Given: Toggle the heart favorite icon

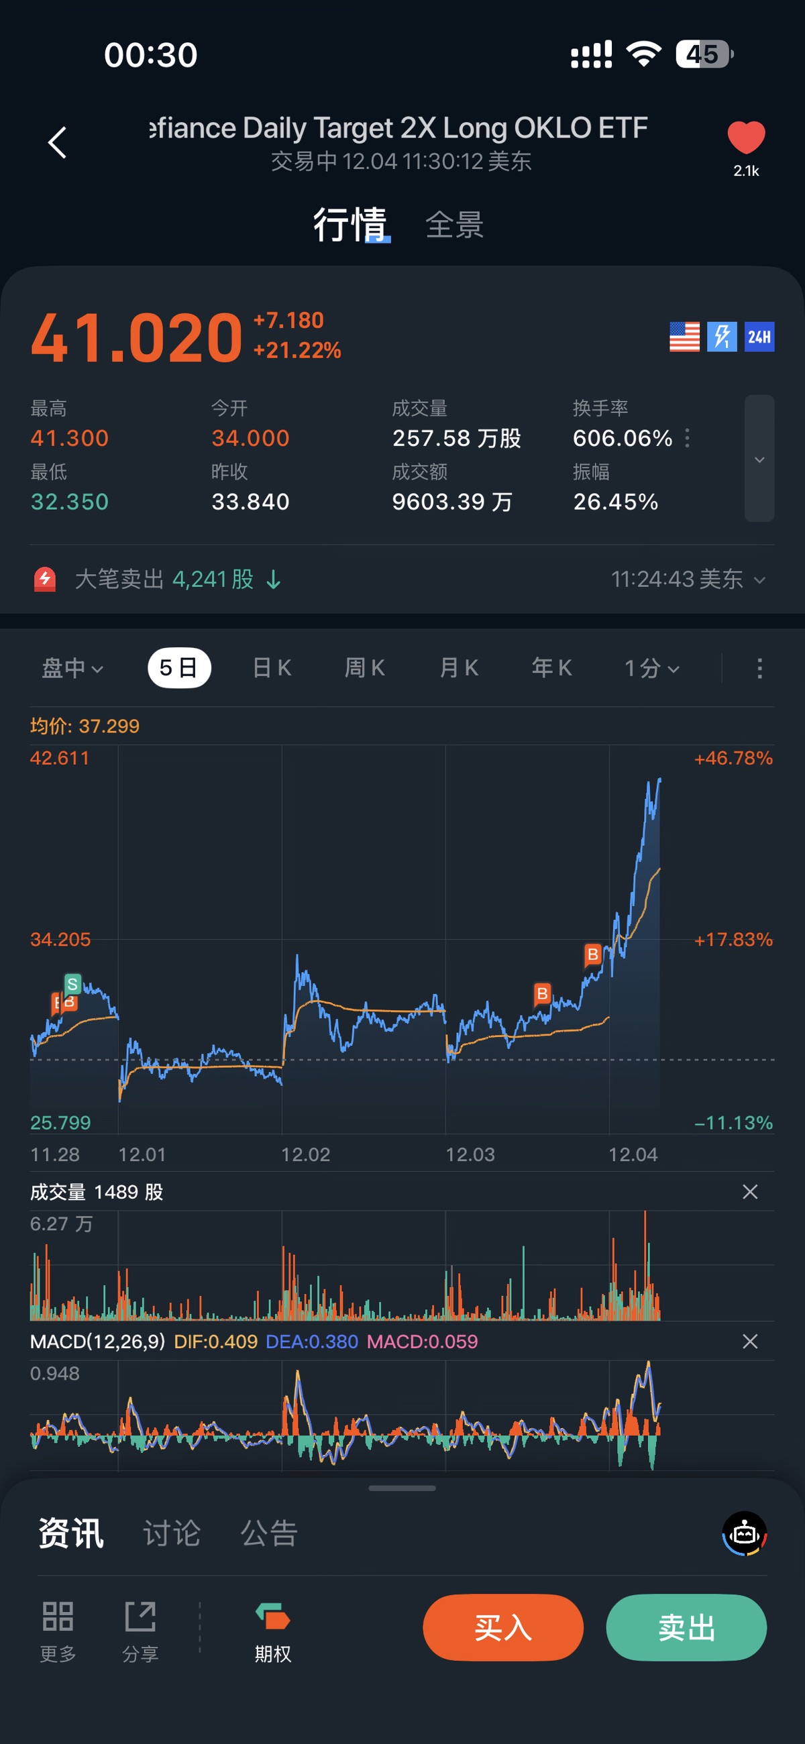Looking at the screenshot, I should pos(746,138).
